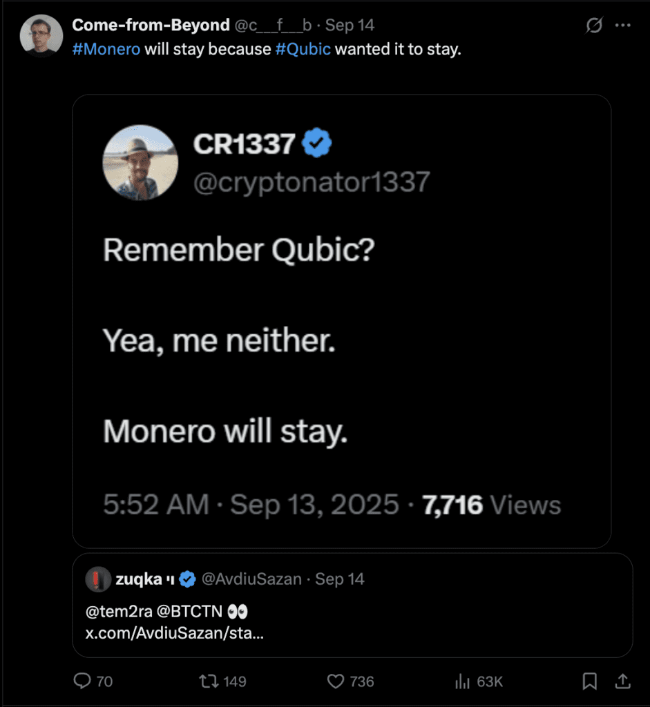
Task: Click zuqka's blue verified checkmark
Action: point(187,579)
